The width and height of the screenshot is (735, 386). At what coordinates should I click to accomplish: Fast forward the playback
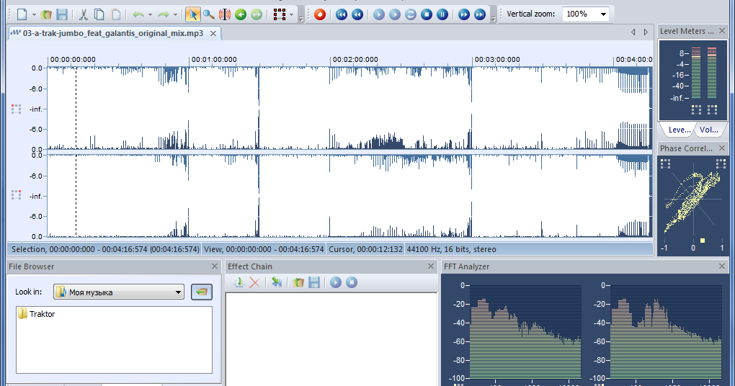coord(463,14)
